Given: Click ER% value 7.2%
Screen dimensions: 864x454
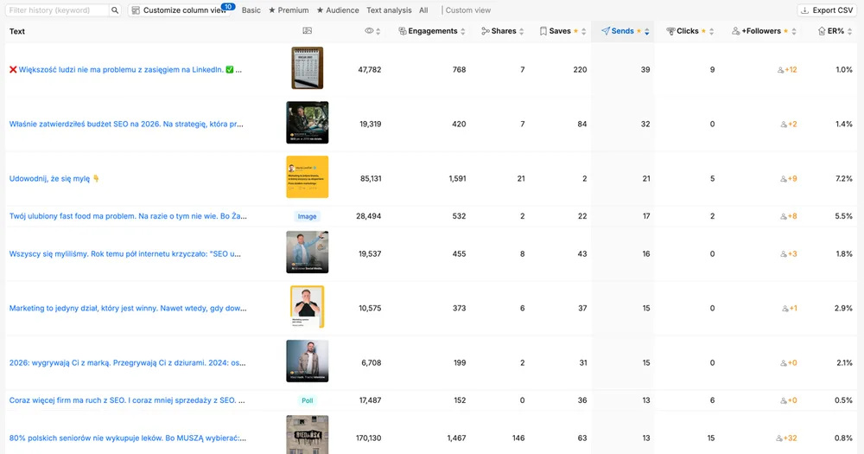Looking at the screenshot, I should coord(843,179).
